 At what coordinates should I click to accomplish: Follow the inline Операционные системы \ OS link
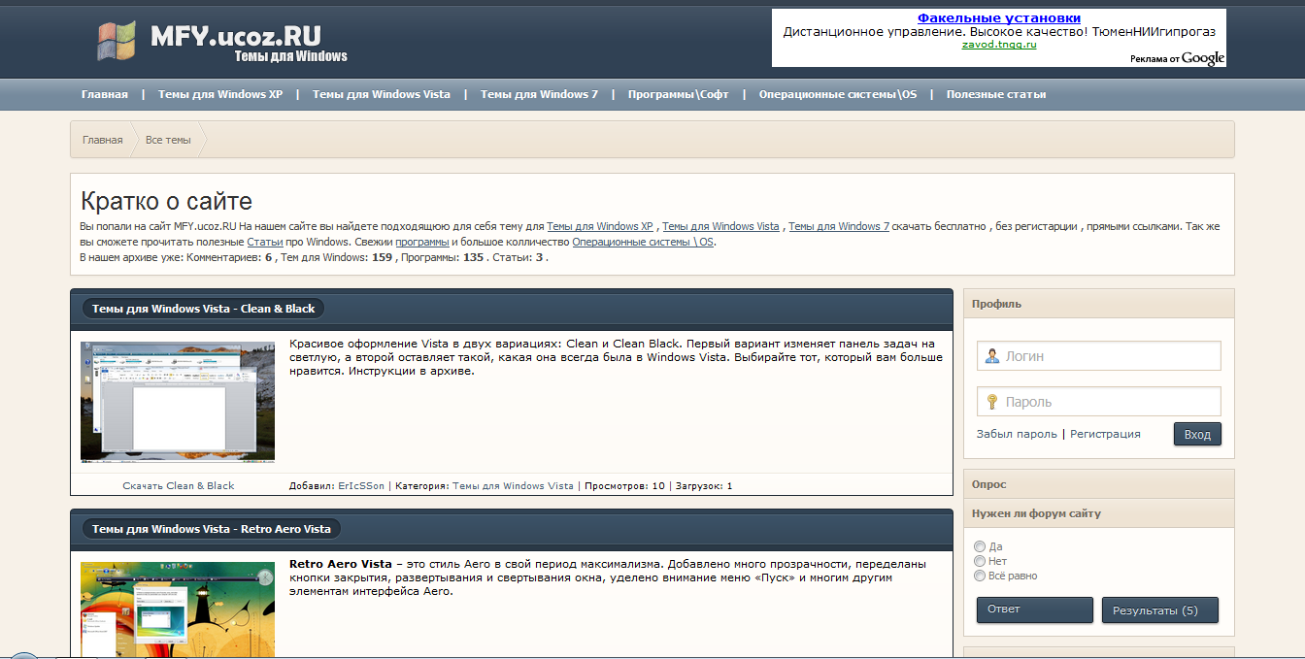tap(643, 242)
